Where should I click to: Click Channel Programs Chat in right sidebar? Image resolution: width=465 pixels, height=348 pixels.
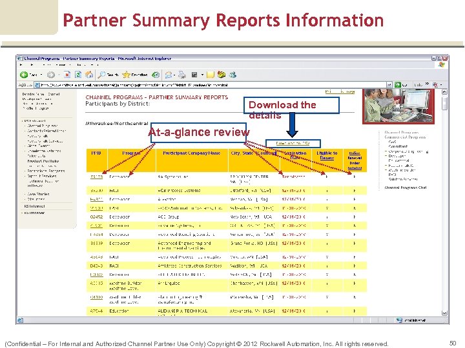(406, 188)
